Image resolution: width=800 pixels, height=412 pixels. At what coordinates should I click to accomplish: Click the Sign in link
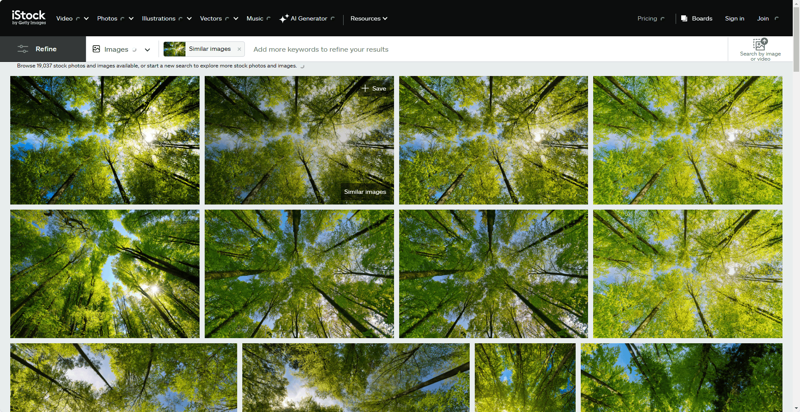click(x=734, y=18)
